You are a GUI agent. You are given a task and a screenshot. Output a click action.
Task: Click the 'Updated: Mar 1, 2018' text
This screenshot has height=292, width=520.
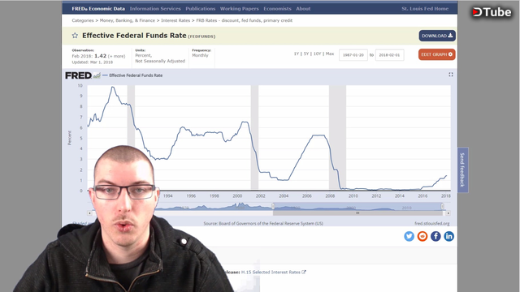coord(92,62)
